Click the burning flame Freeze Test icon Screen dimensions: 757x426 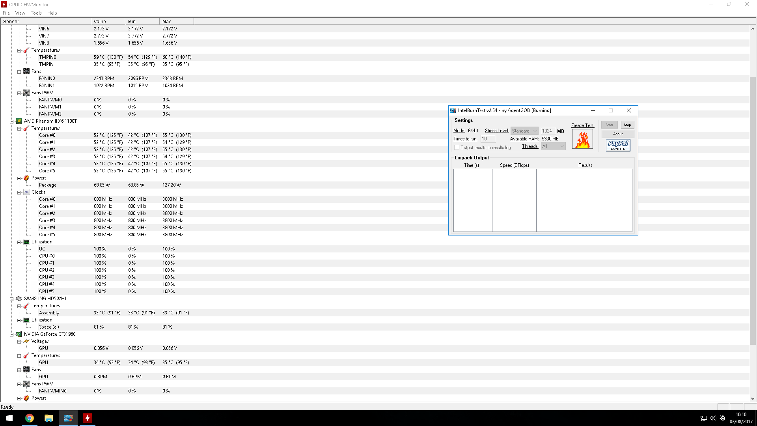pyautogui.click(x=582, y=139)
